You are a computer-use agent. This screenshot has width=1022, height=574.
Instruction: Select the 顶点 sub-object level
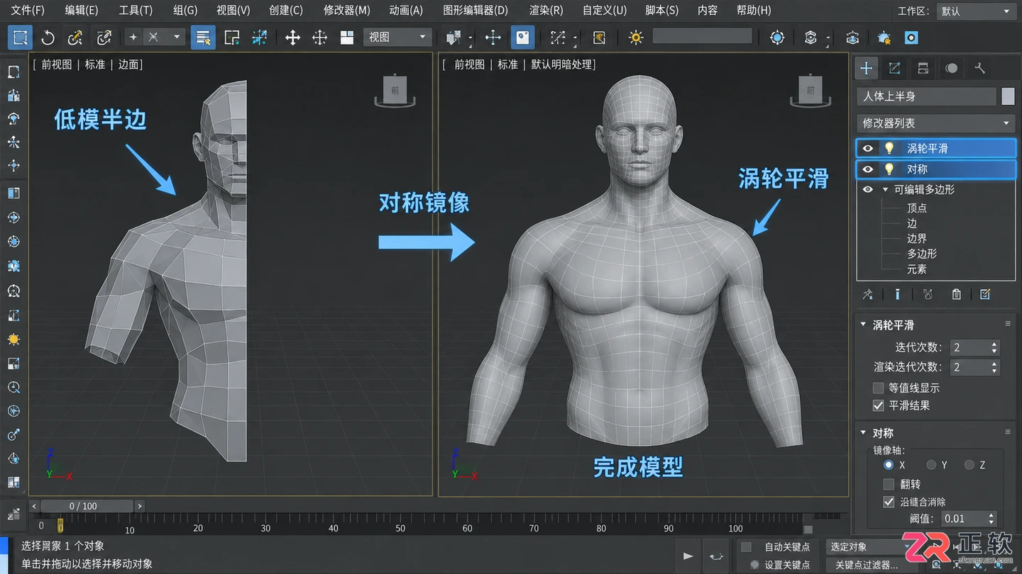pyautogui.click(x=916, y=208)
